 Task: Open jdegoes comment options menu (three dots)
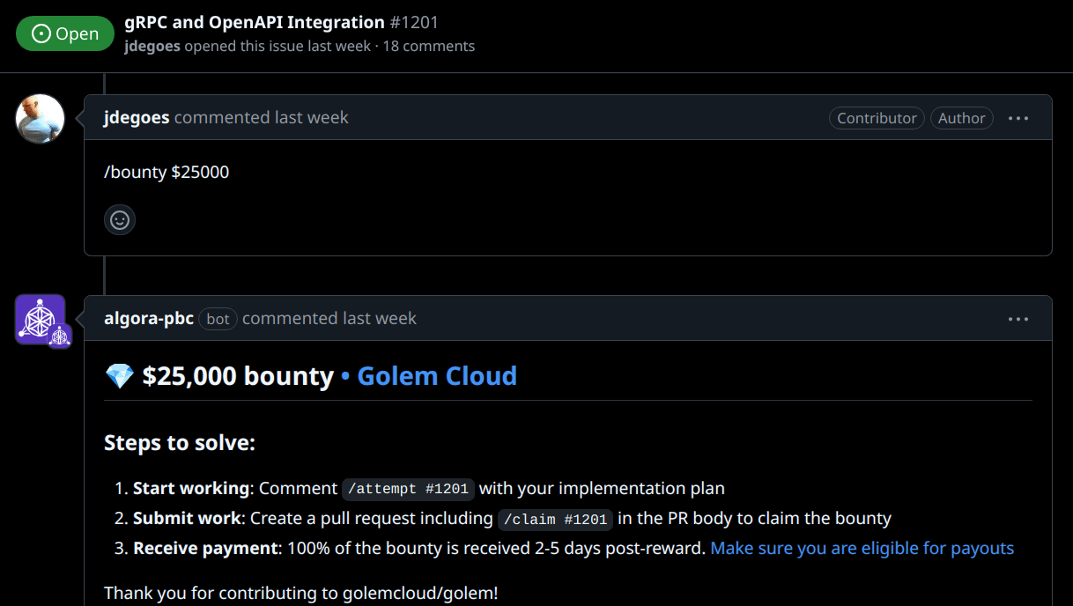click(1018, 118)
